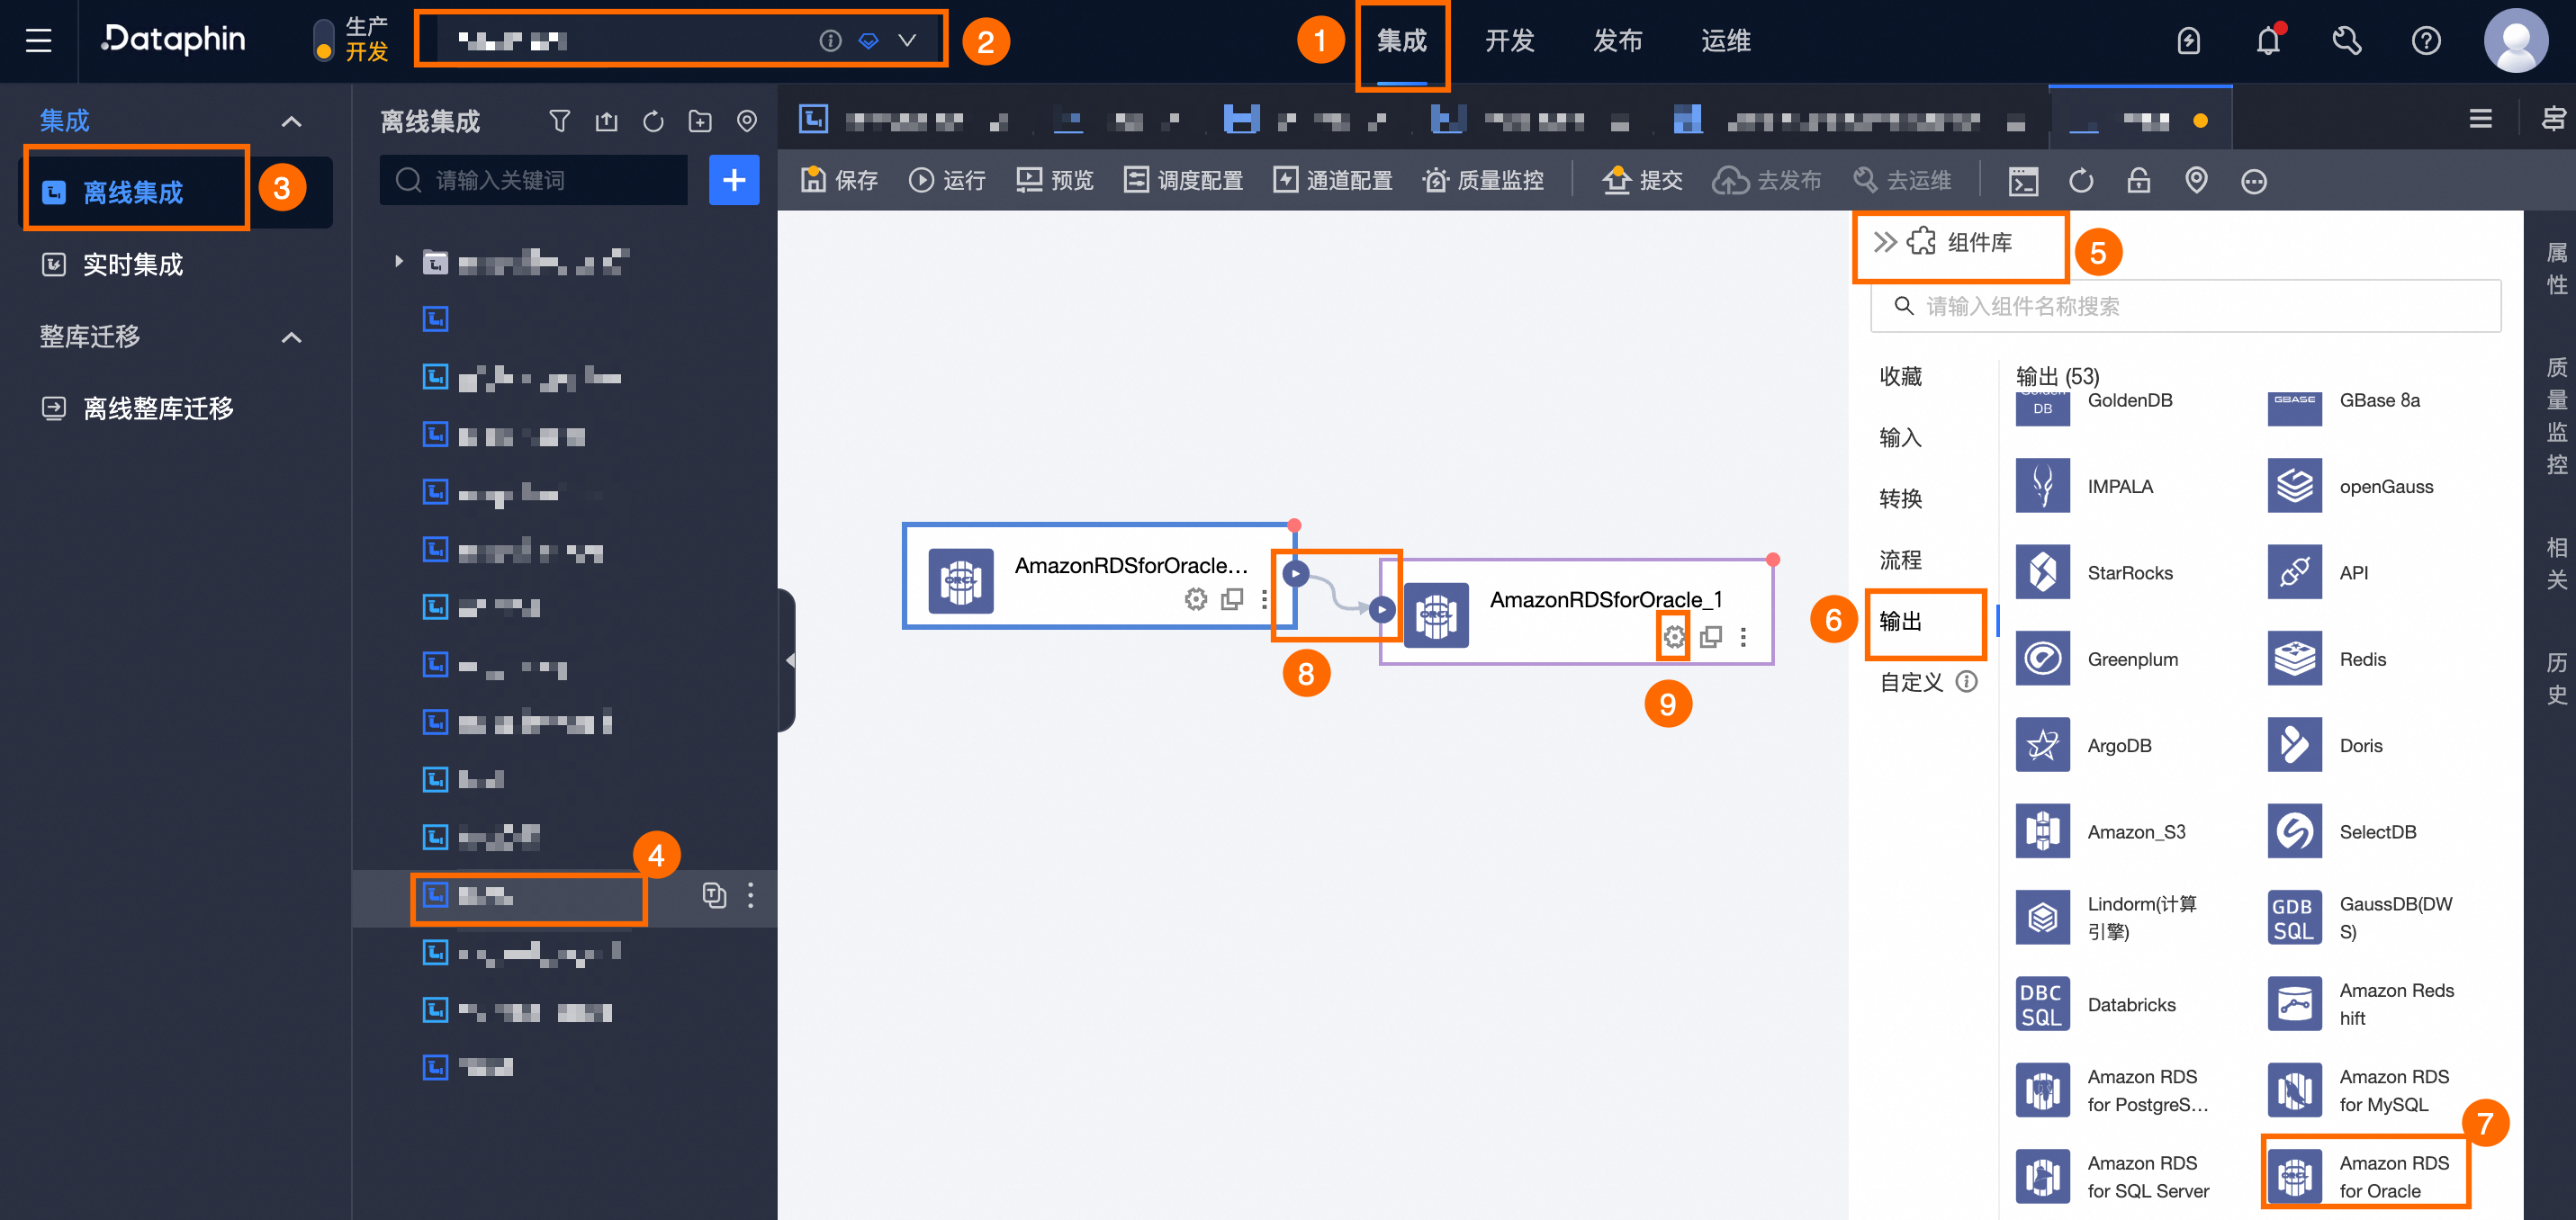Image resolution: width=2576 pixels, height=1220 pixels.
Task: Click 去发布 in the toolbar
Action: point(1767,180)
